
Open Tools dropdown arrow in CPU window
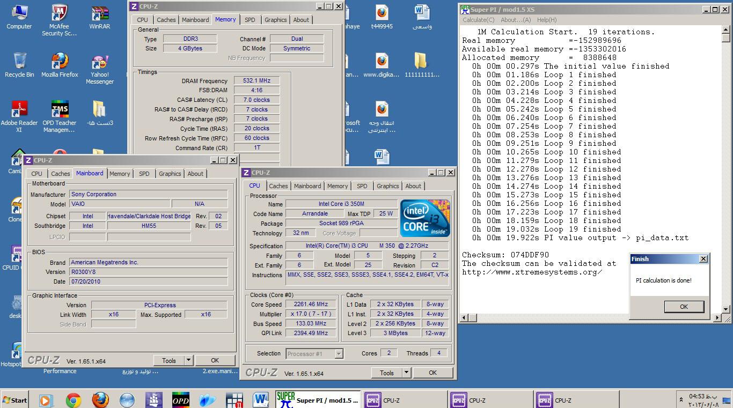406,373
